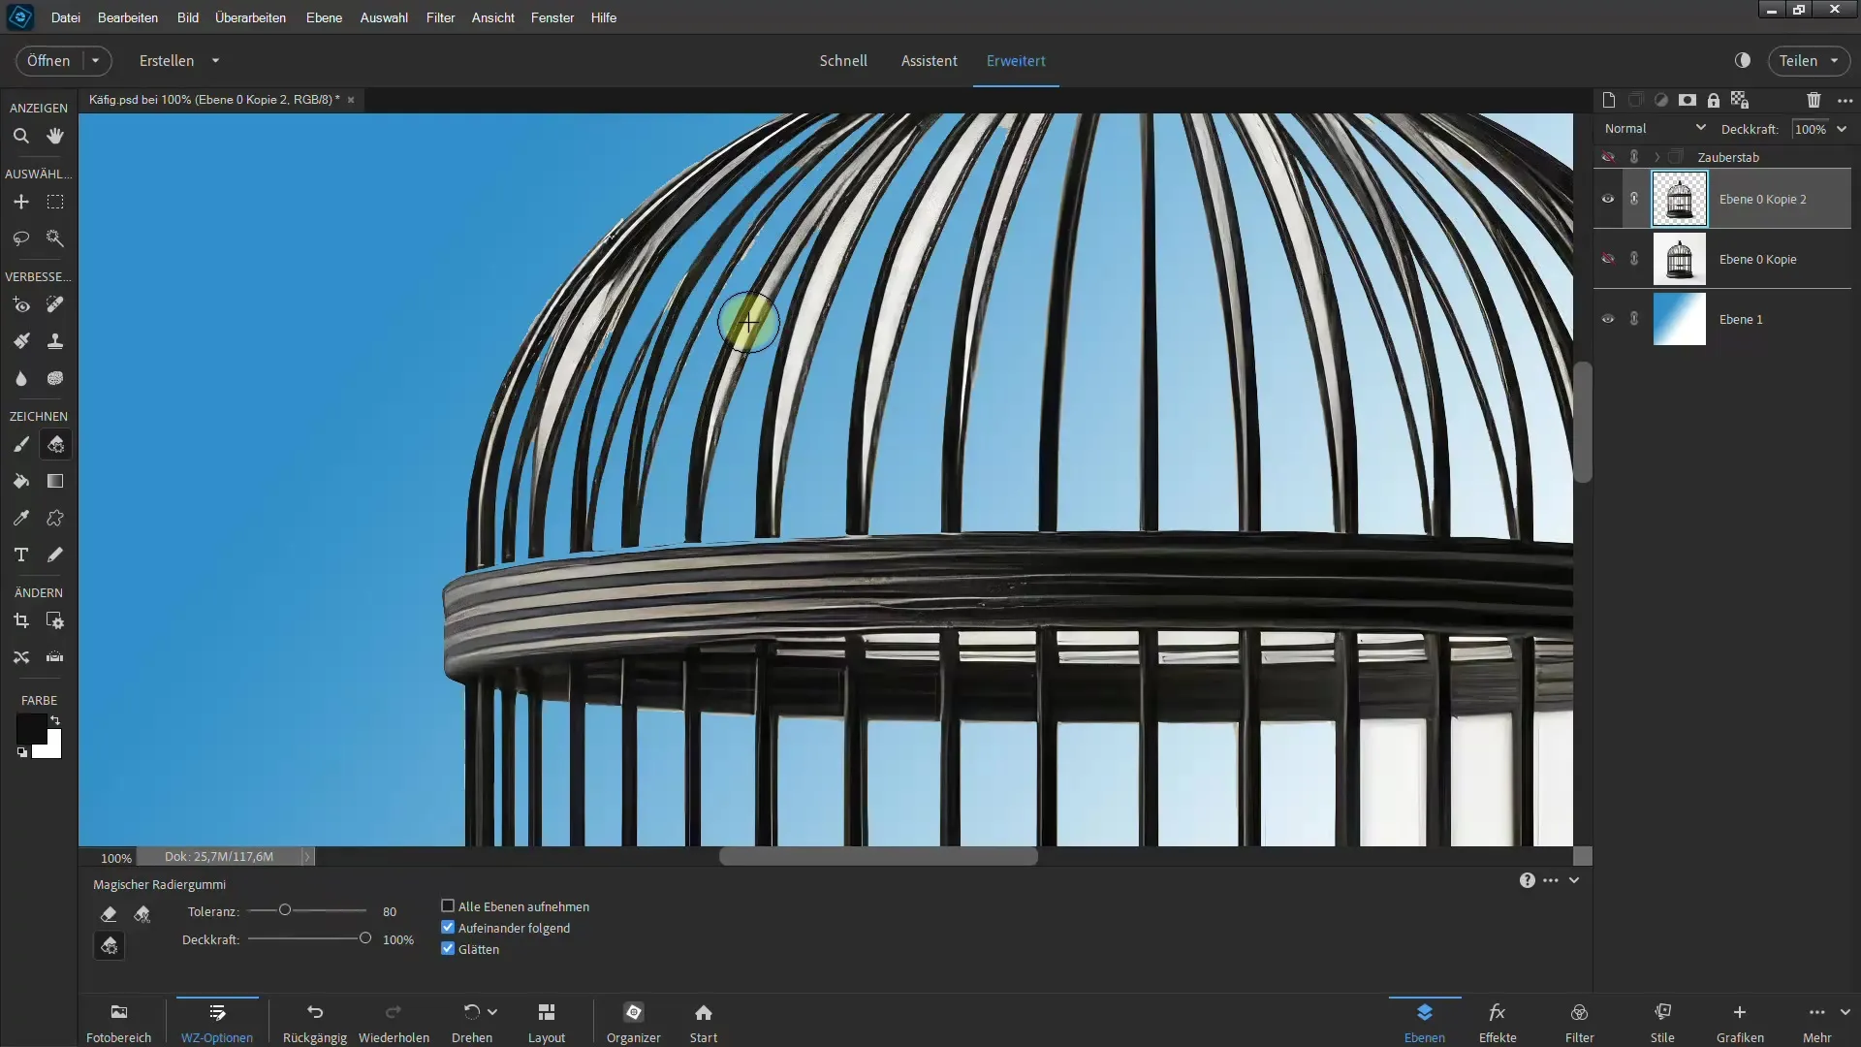Select the Rectangular Marquee tool
This screenshot has width=1861, height=1047.
[55, 202]
